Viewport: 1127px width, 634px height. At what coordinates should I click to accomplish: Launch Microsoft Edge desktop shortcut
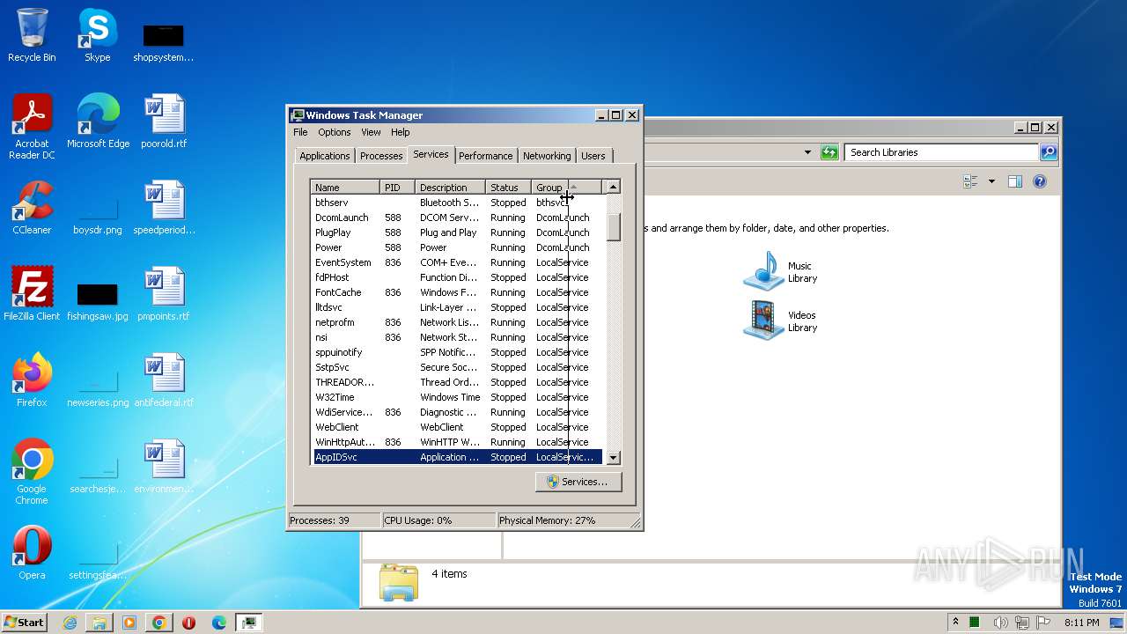[x=98, y=122]
